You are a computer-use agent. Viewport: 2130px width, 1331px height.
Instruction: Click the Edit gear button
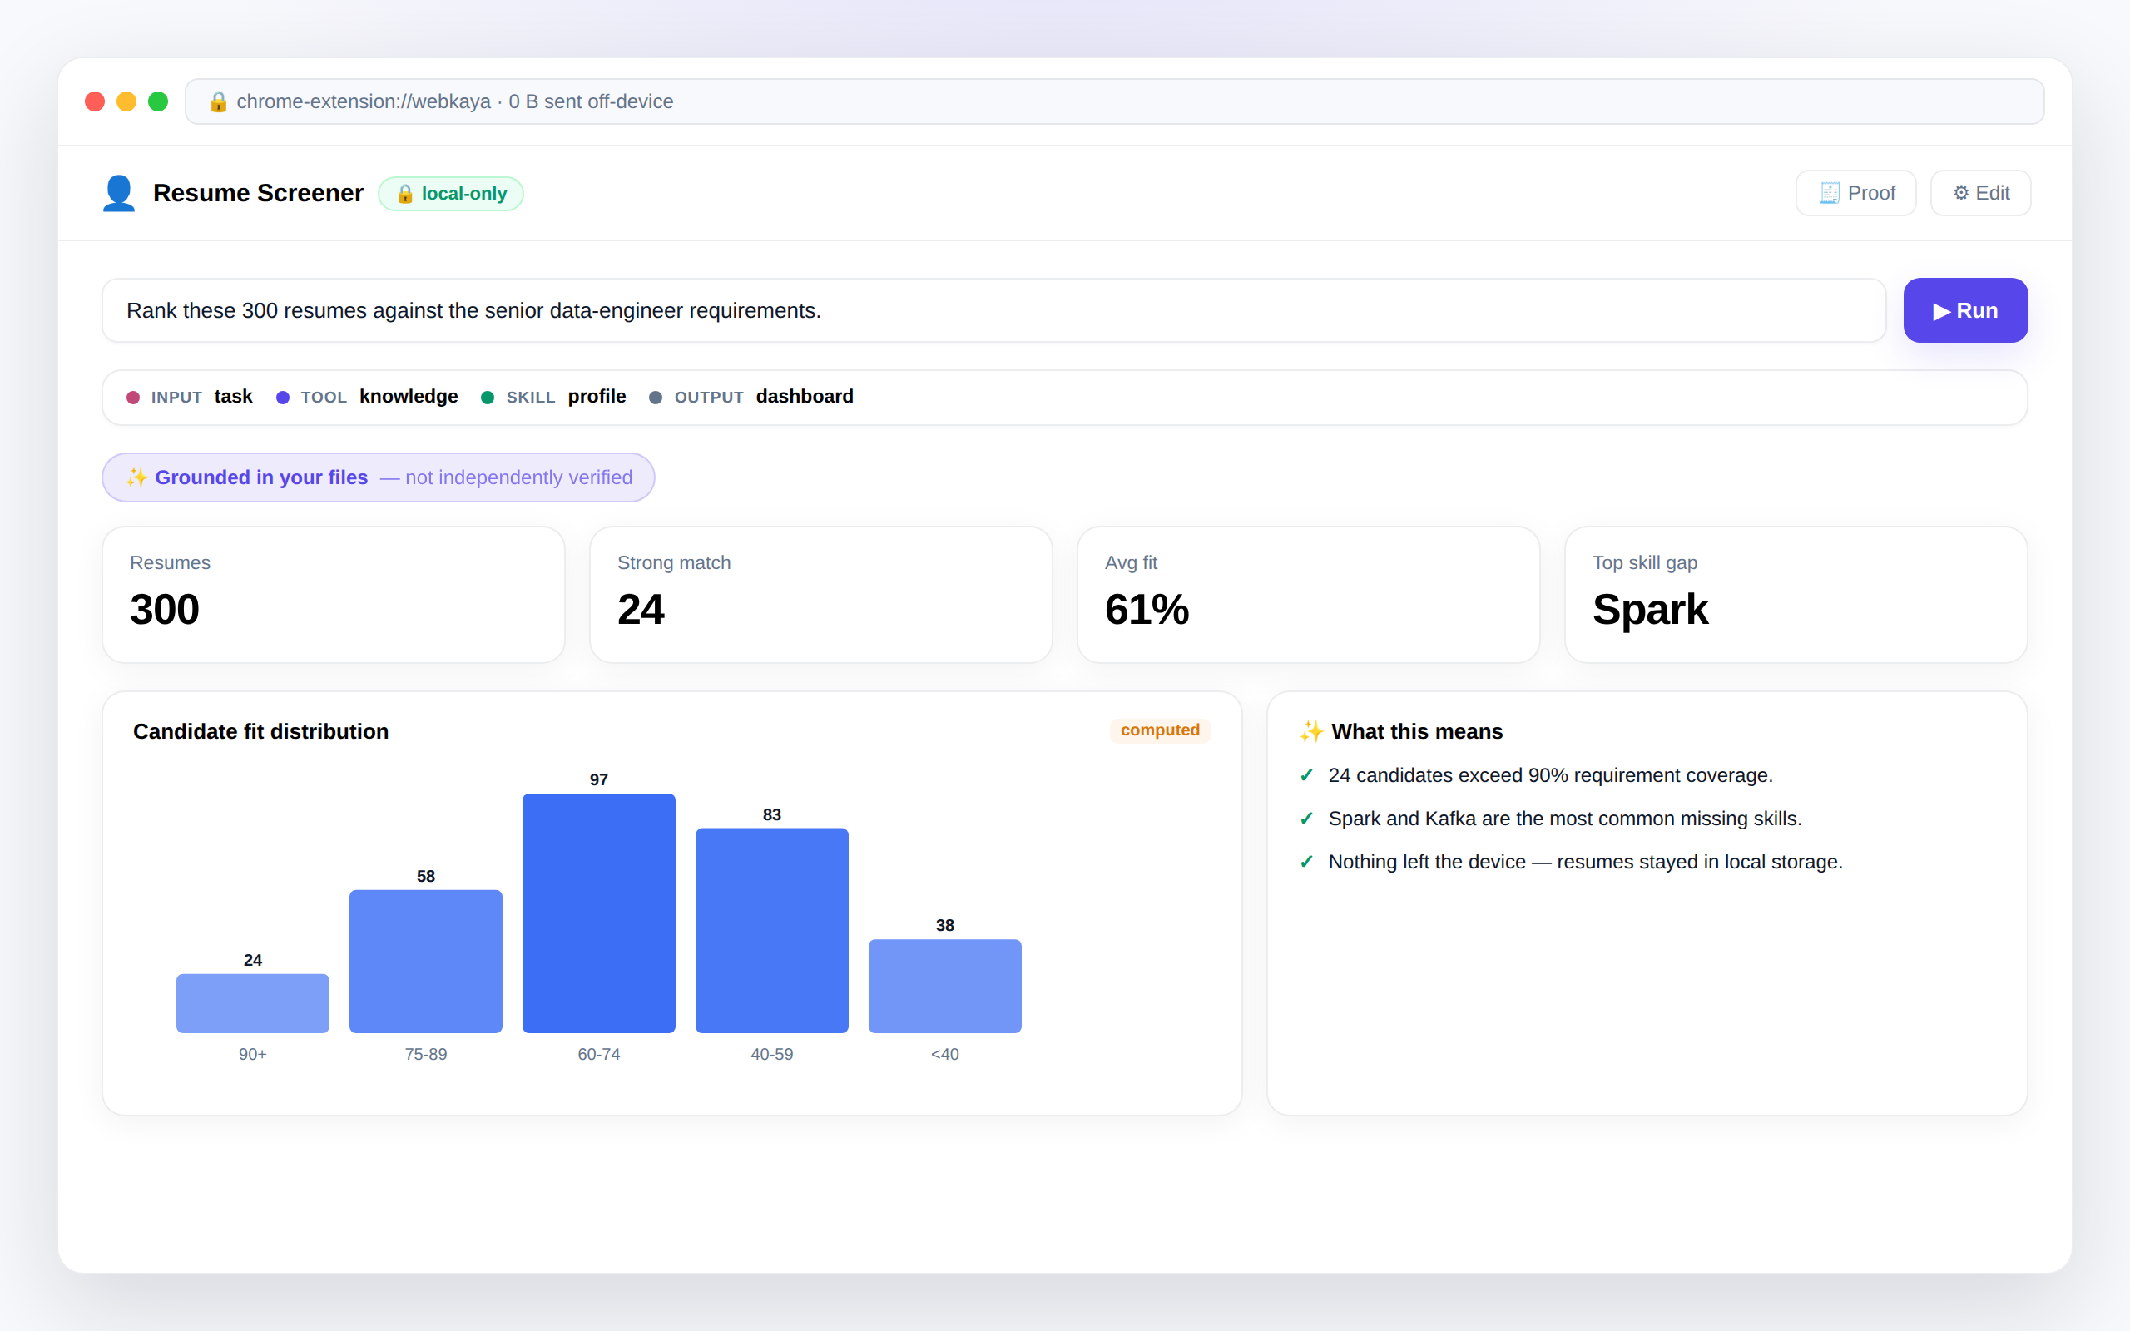point(1980,193)
